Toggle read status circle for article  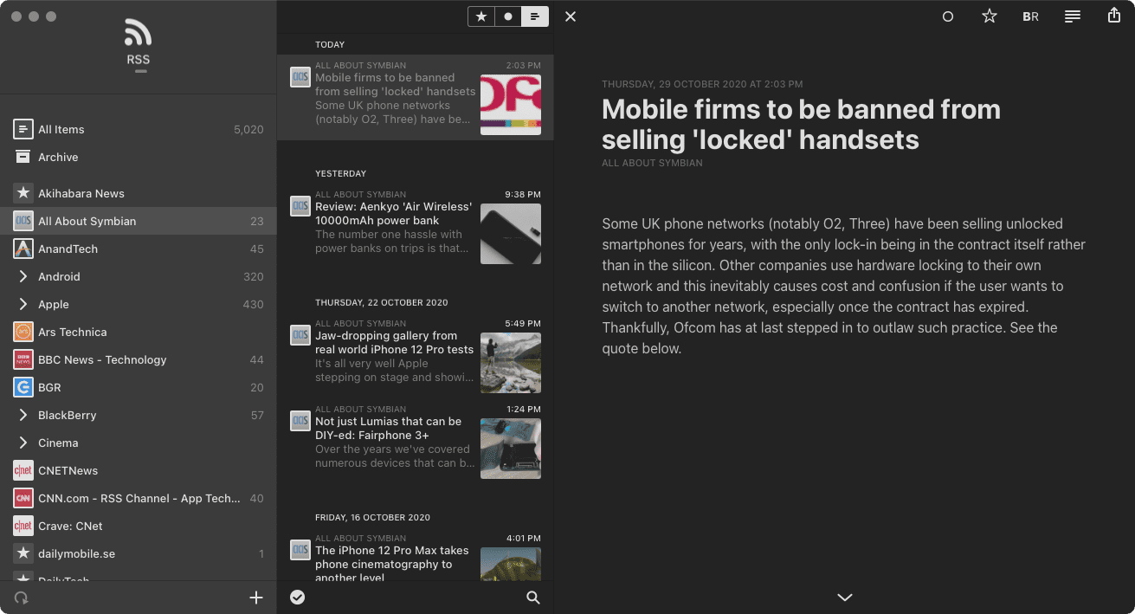point(948,16)
